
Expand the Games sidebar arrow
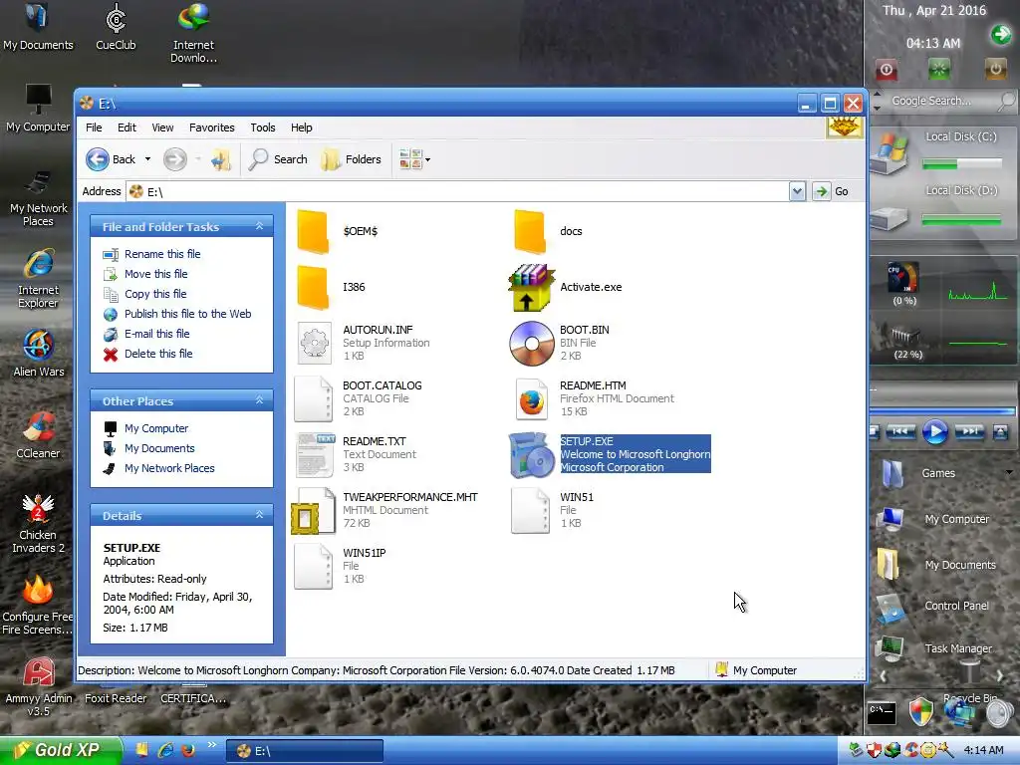[1009, 473]
